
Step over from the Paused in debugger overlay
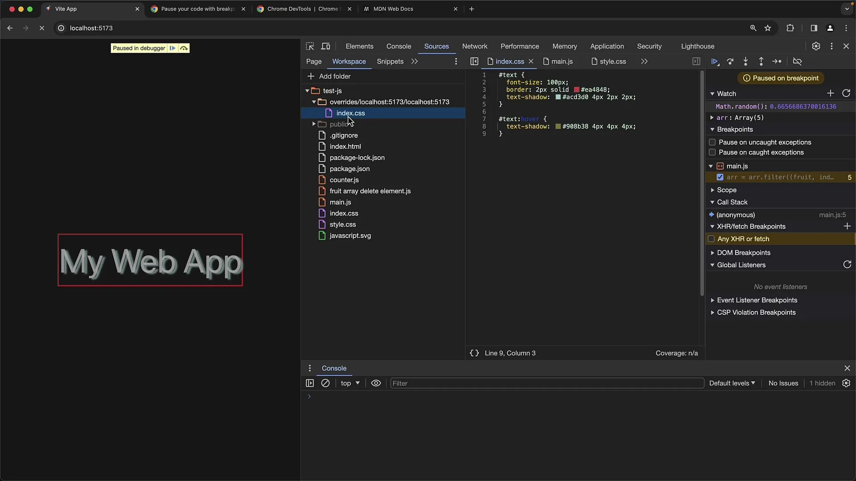coord(184,48)
